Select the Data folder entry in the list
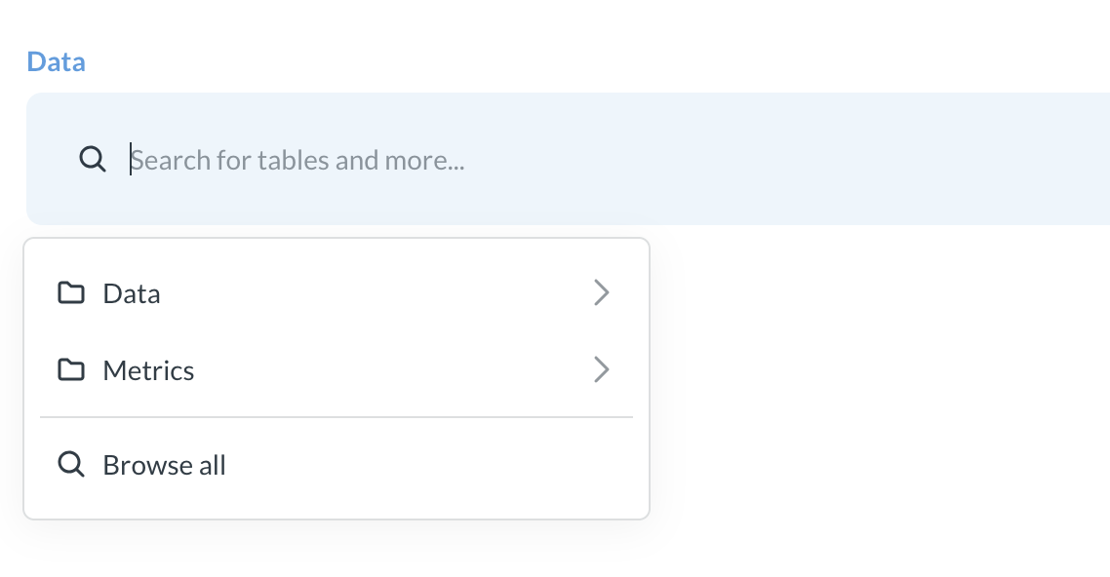The image size is (1110, 577). (131, 292)
